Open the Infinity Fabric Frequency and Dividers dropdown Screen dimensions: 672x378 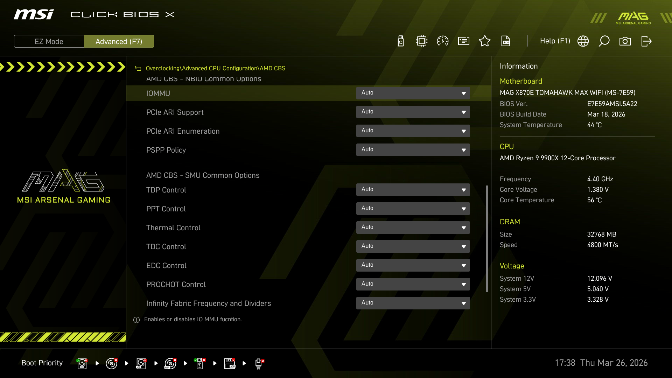click(x=413, y=303)
